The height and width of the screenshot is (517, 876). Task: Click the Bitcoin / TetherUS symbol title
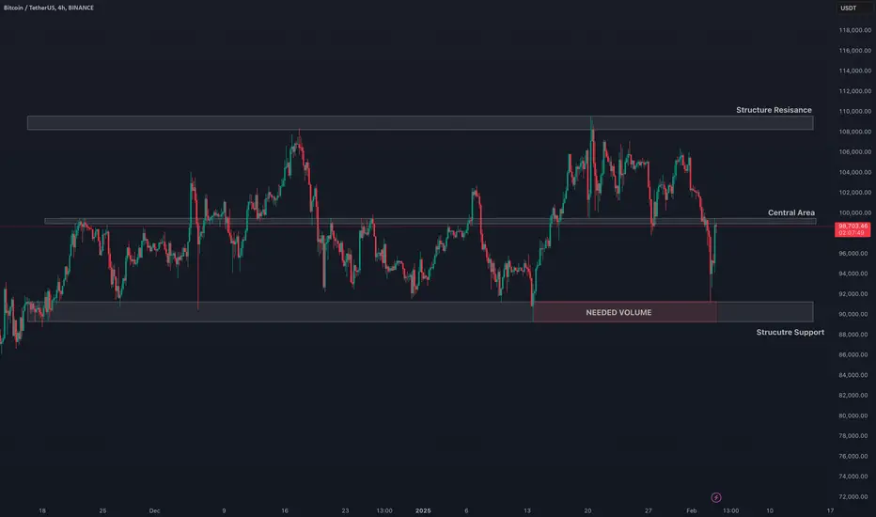tap(49, 8)
